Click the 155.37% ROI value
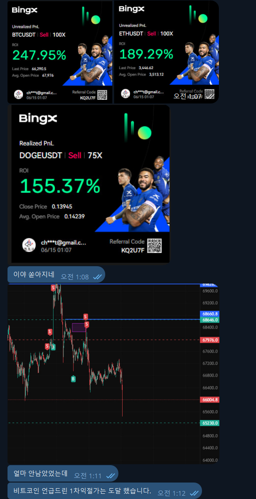Screen dimensions: 256x499 tap(60, 186)
